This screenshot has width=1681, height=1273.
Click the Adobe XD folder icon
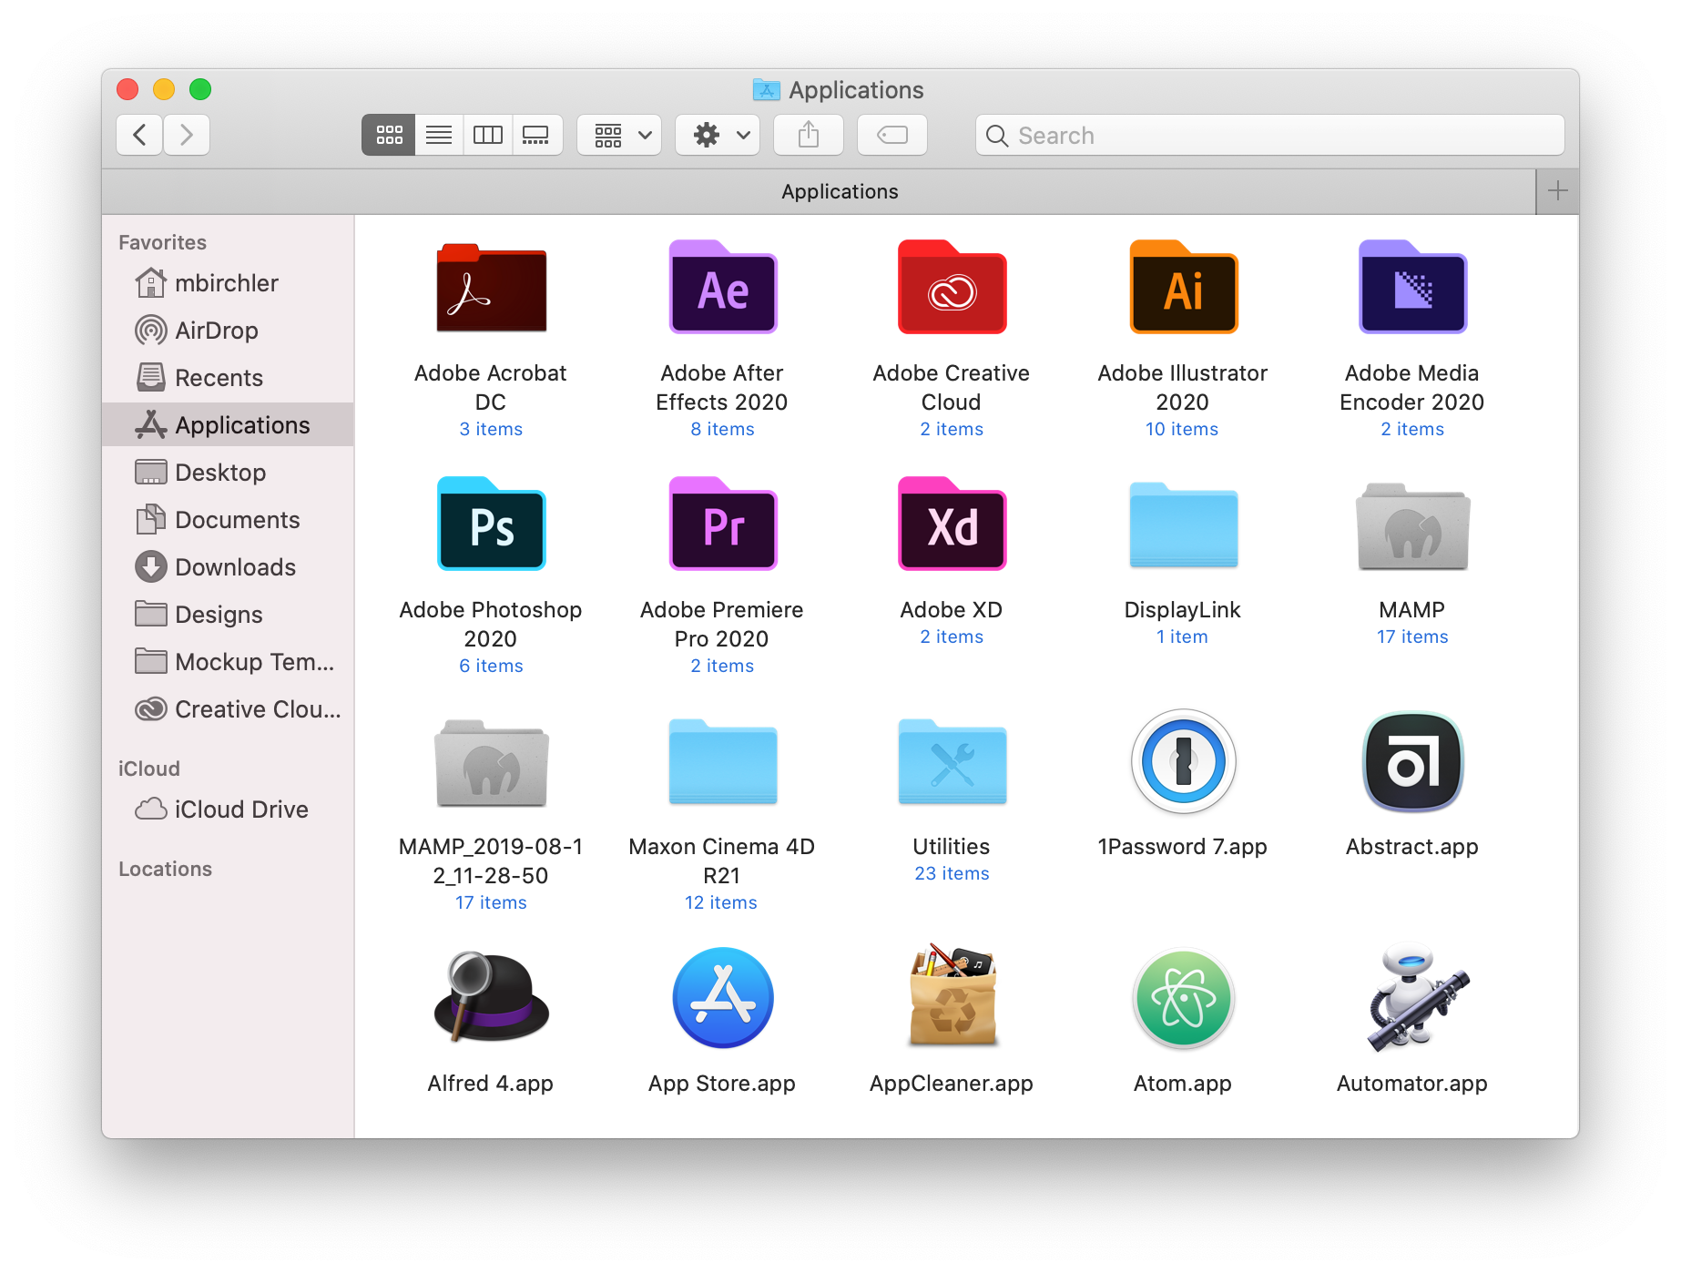coord(952,524)
